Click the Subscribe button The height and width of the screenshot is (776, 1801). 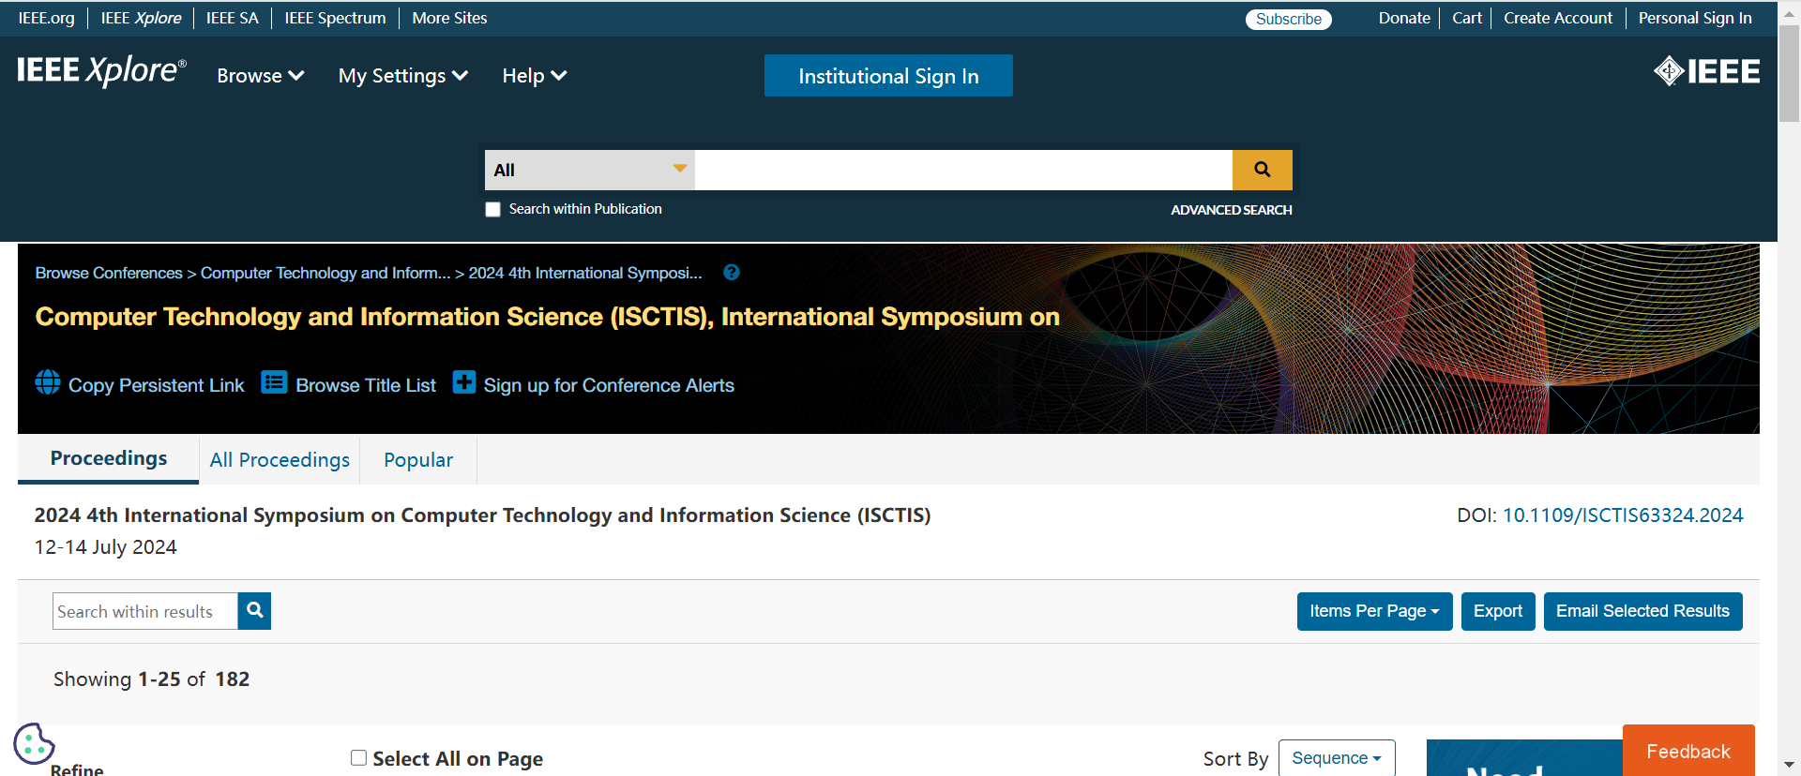pyautogui.click(x=1288, y=19)
